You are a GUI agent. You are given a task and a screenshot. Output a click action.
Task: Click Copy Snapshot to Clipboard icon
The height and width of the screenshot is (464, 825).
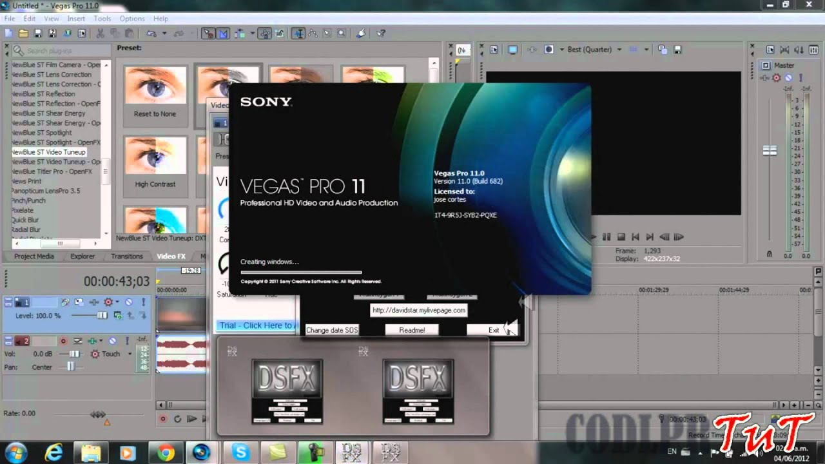(663, 50)
